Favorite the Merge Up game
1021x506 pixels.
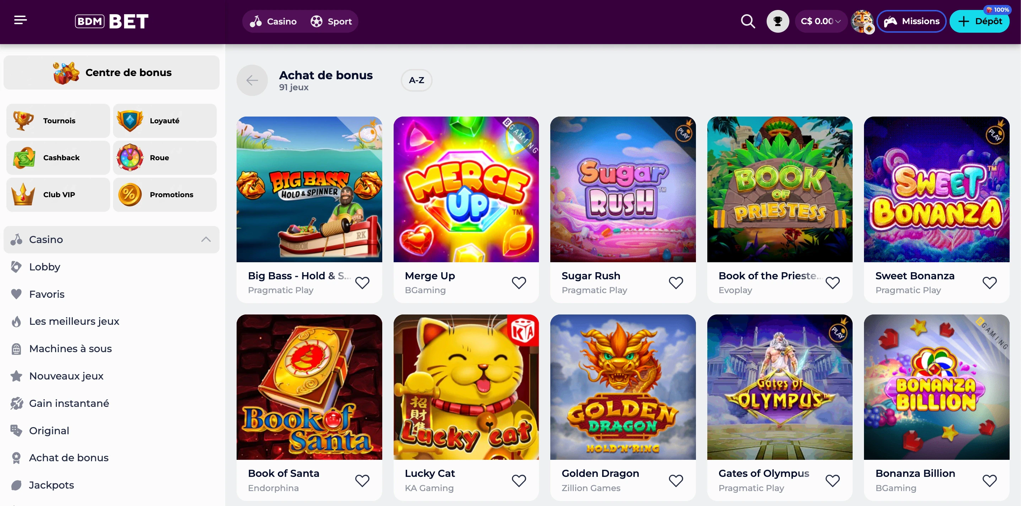519,283
